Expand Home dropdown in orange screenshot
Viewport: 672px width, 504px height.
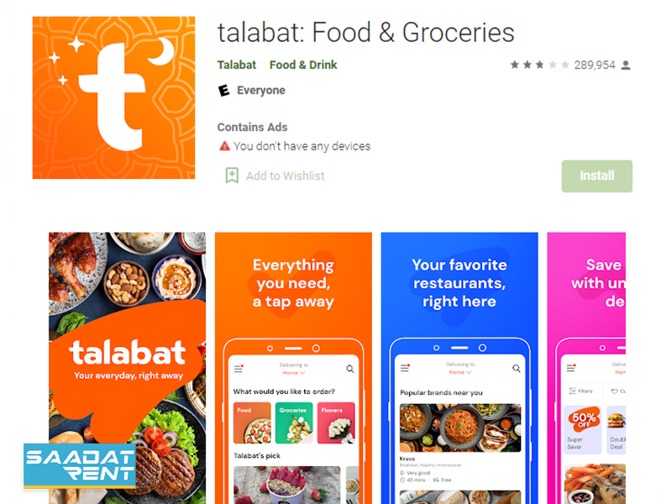293,373
